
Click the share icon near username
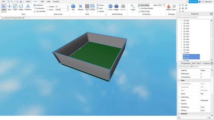click(x=203, y=2)
